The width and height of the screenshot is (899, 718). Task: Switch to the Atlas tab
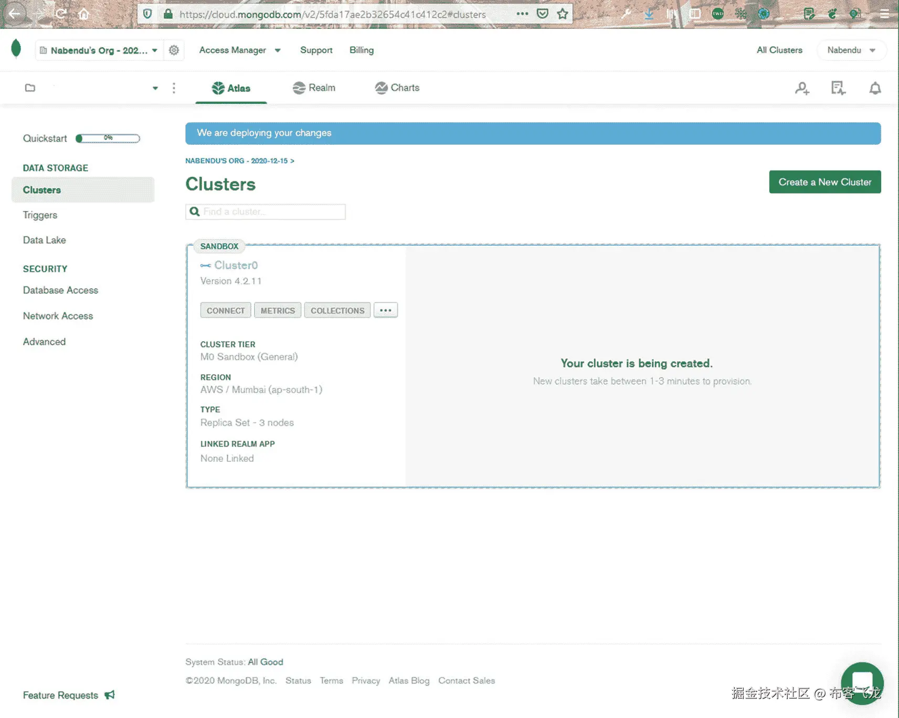(x=231, y=88)
